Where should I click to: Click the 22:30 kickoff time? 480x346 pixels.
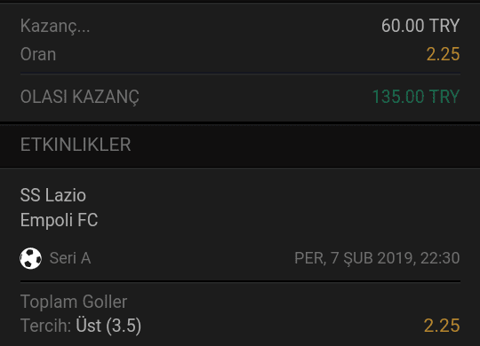click(440, 258)
